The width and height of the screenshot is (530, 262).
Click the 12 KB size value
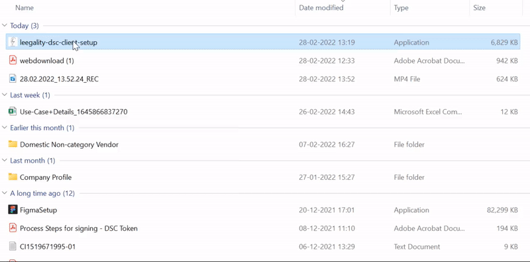coord(509,111)
